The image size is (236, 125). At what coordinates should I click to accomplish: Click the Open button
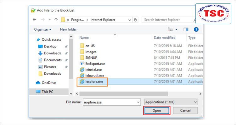[157, 111]
